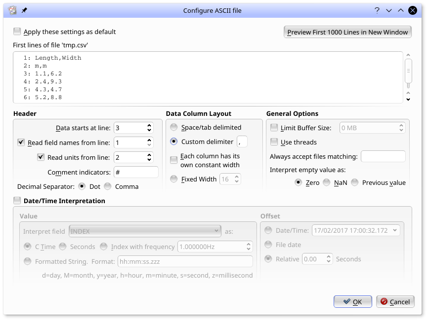The image size is (428, 321).
Task: Click the application icon in title bar
Action: (12, 10)
